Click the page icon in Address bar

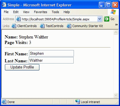(18, 19)
